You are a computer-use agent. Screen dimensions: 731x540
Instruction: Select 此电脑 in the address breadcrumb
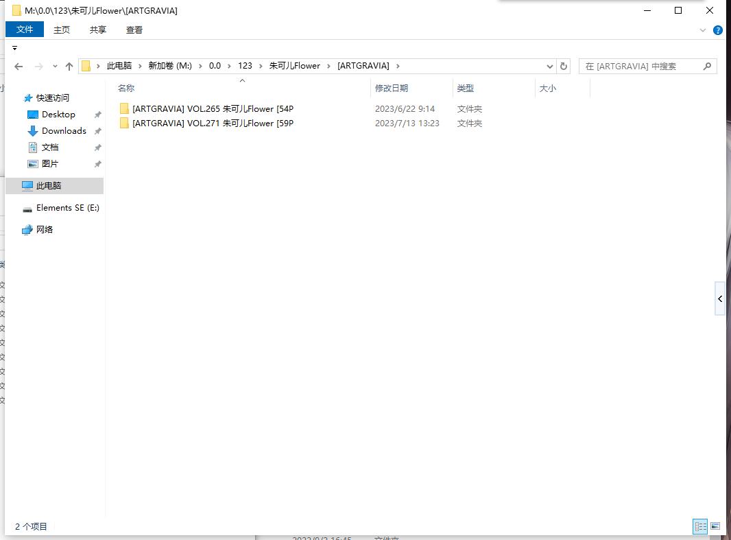119,66
